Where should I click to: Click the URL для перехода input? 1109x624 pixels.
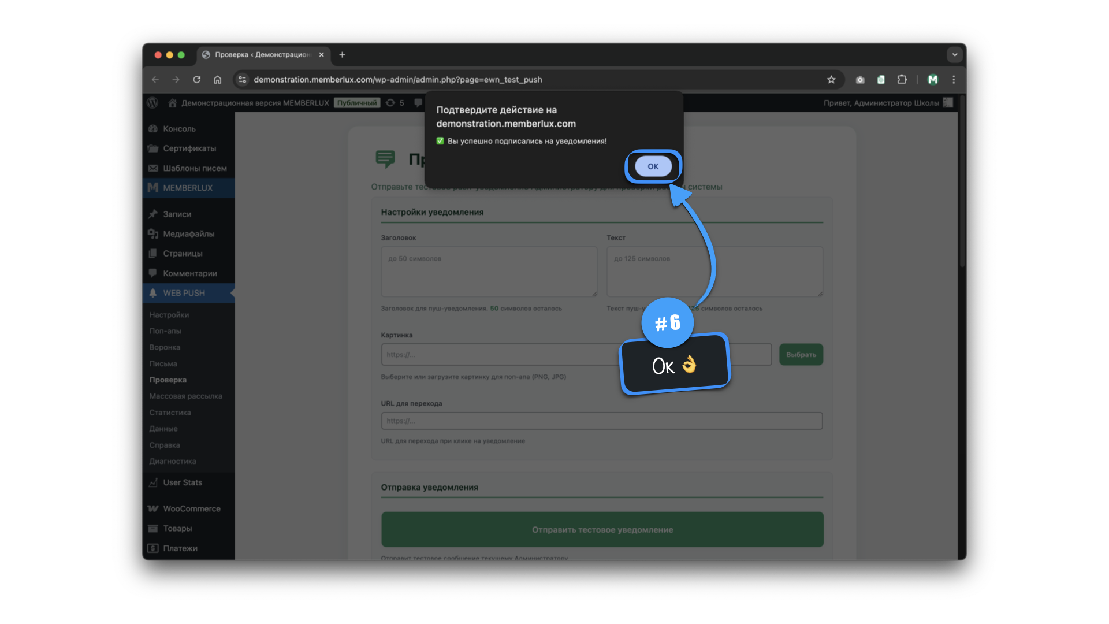(x=601, y=421)
